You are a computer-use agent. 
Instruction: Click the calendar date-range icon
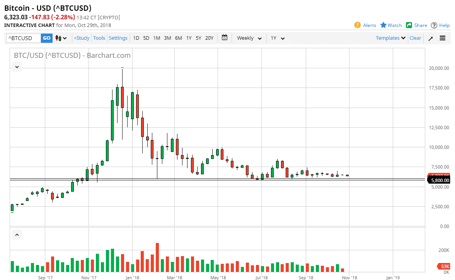(x=225, y=38)
